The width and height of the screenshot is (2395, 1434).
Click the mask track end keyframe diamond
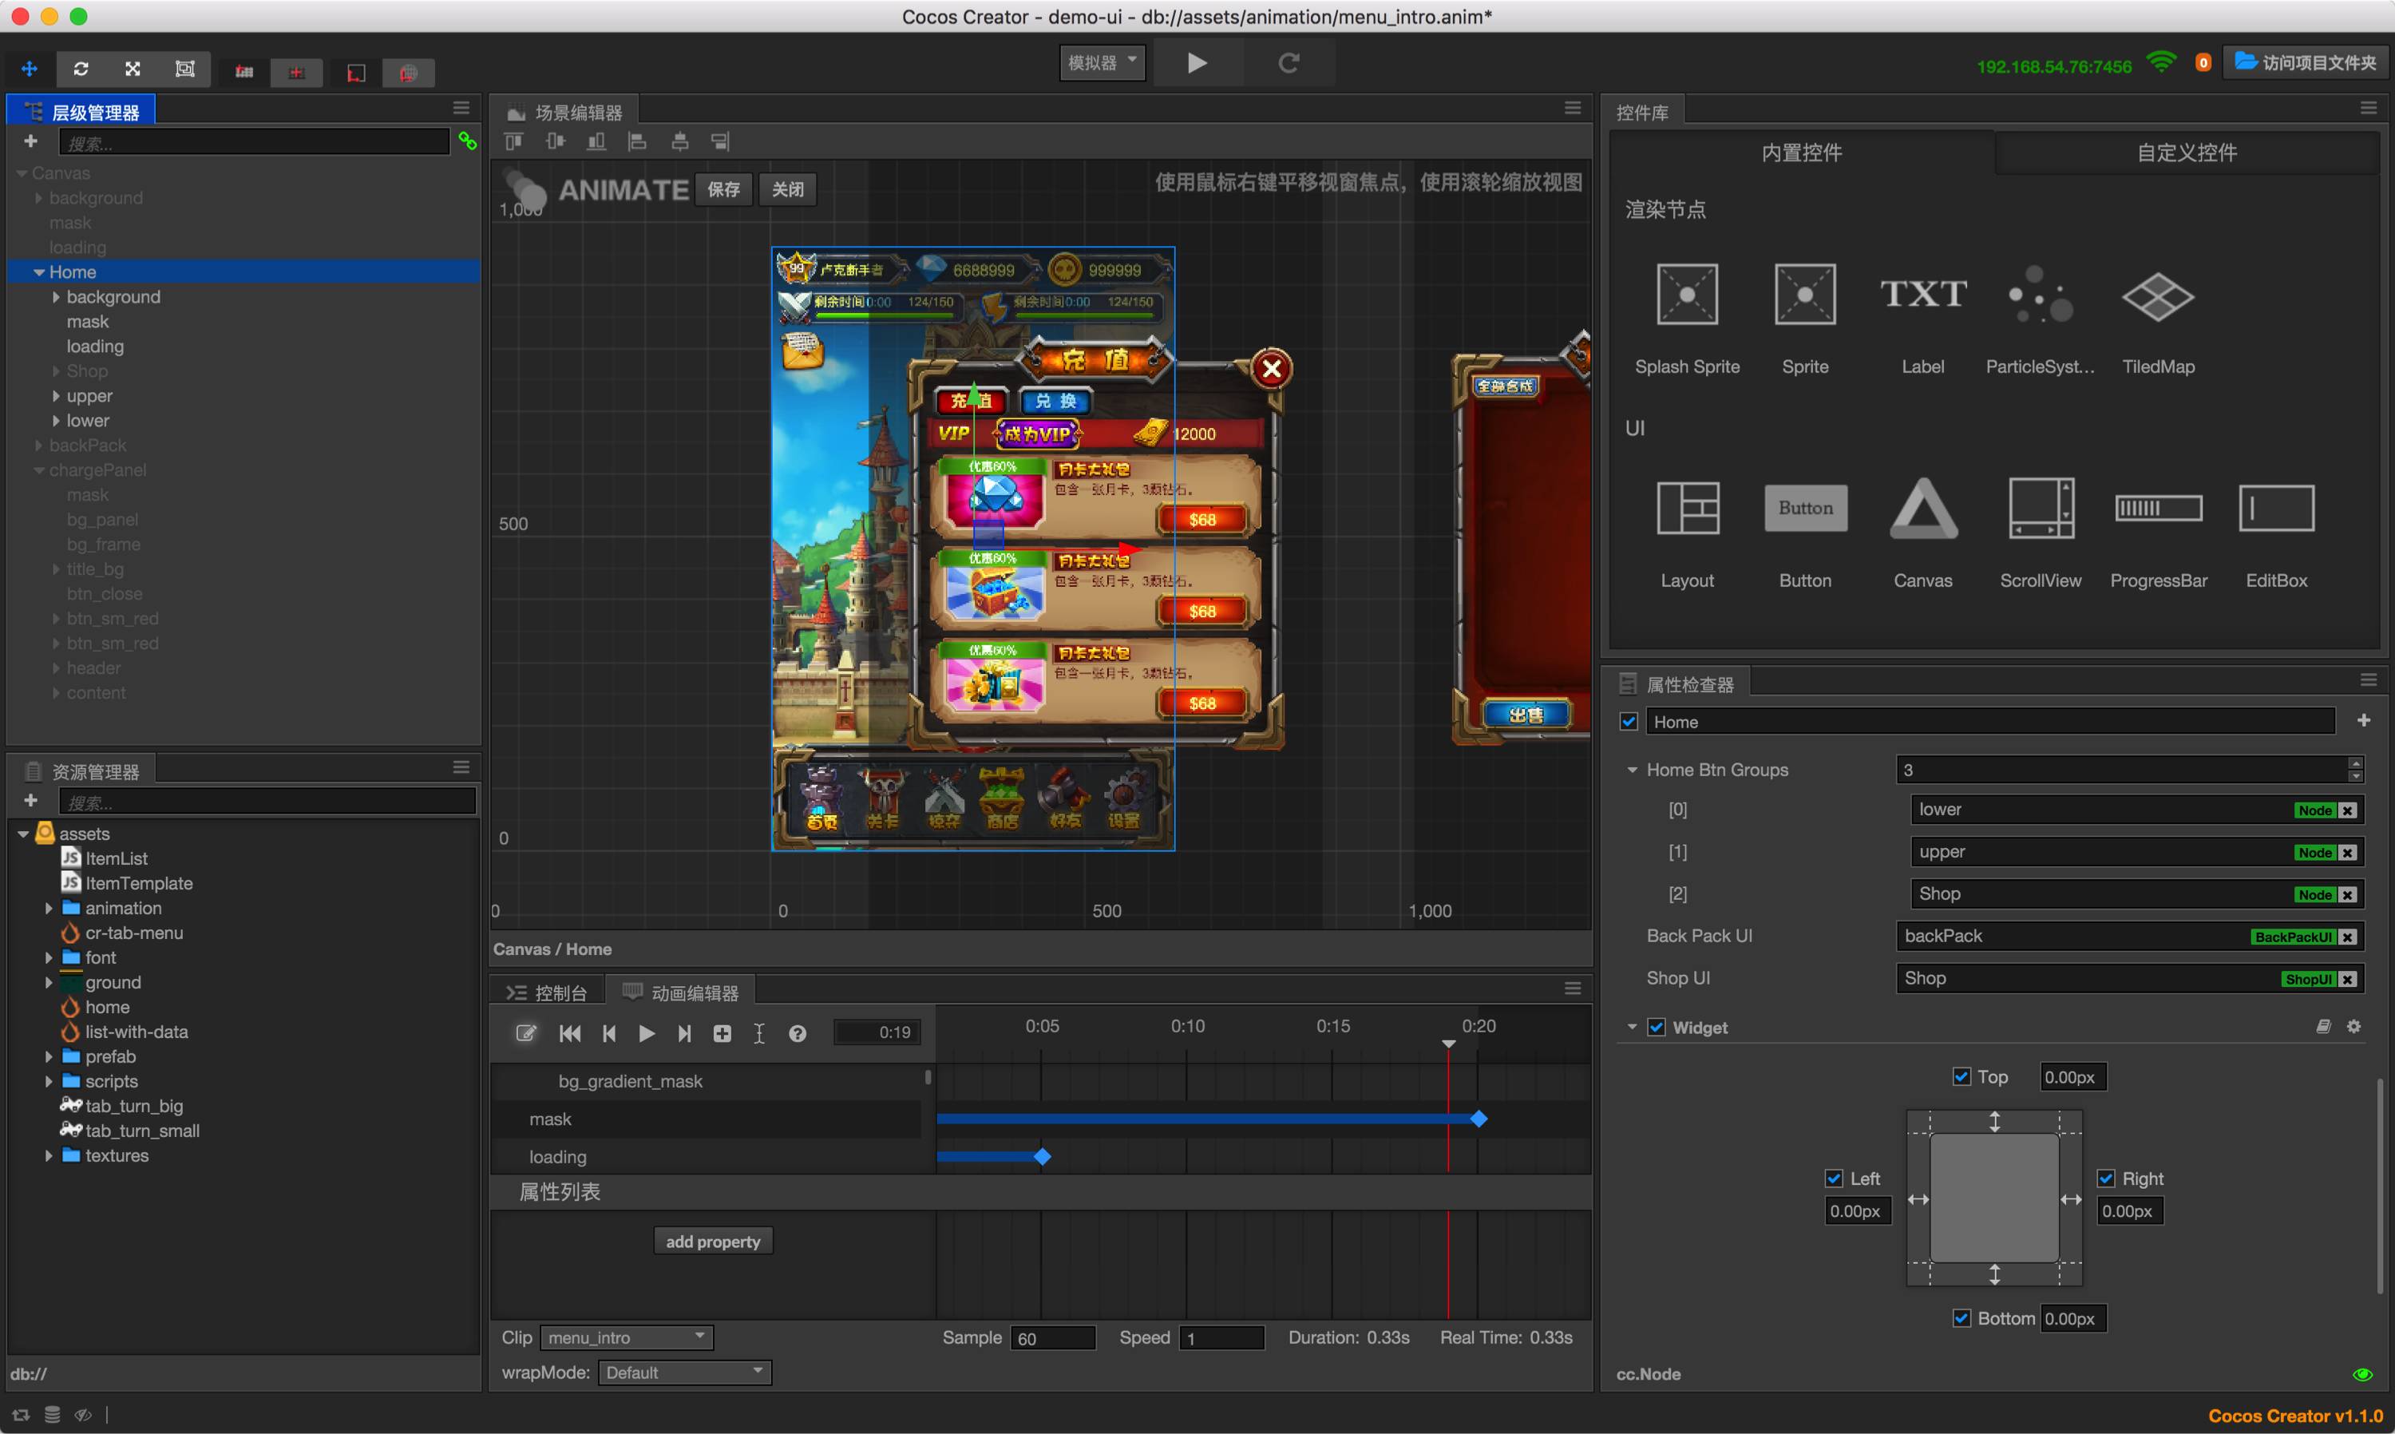pos(1479,1119)
